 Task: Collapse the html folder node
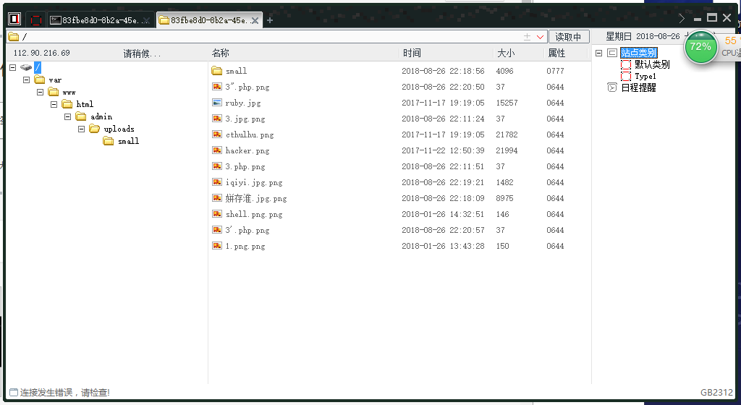click(54, 104)
